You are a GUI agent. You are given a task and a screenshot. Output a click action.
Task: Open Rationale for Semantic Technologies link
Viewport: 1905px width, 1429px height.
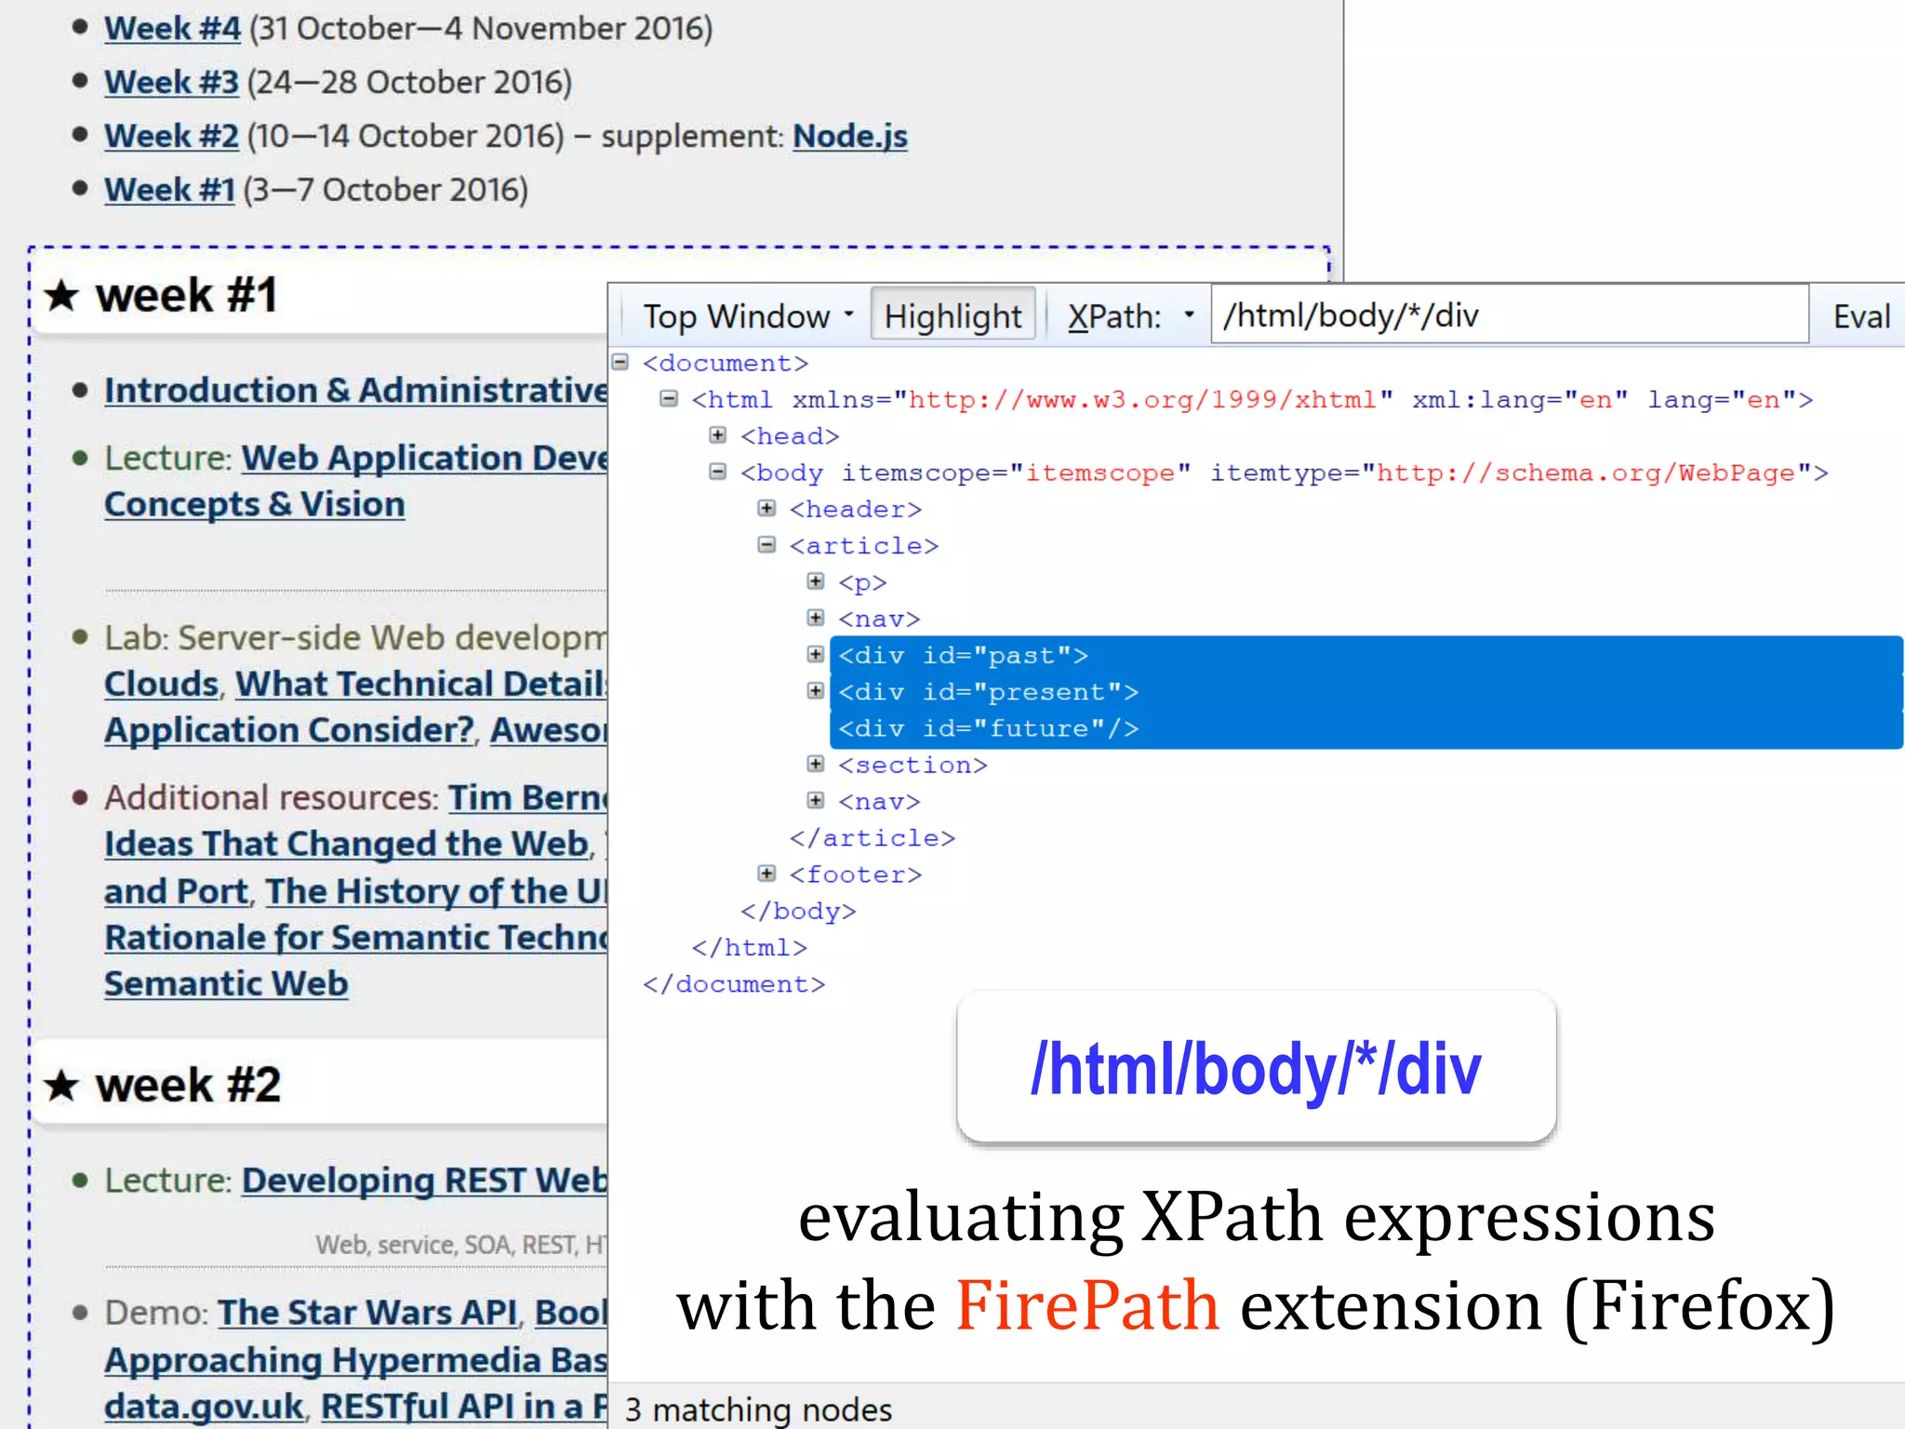coord(355,938)
